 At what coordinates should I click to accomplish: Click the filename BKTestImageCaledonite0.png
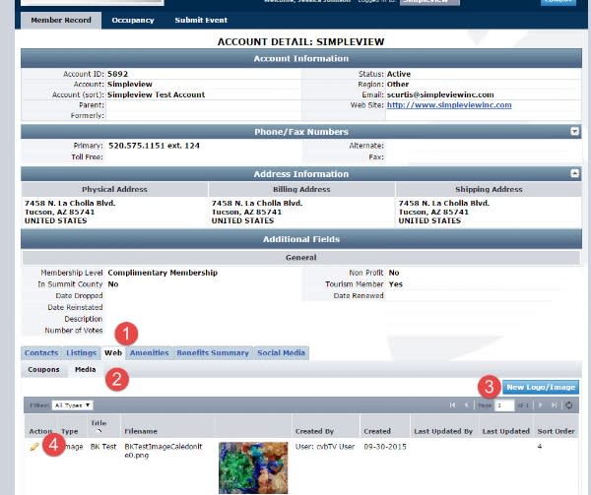point(164,451)
